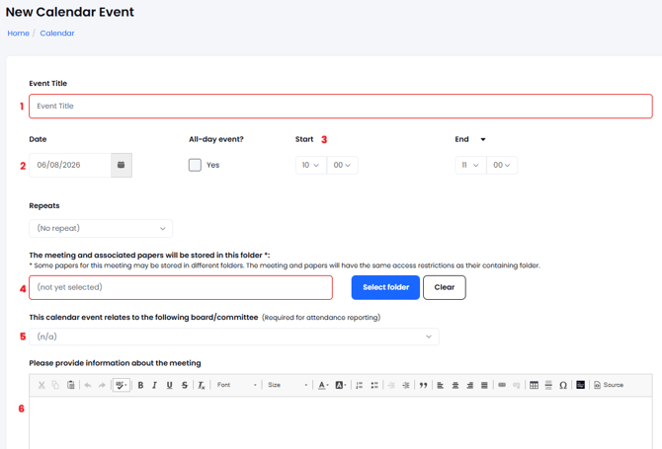Check the All-day event Yes checkbox
The height and width of the screenshot is (449, 662).
195,165
